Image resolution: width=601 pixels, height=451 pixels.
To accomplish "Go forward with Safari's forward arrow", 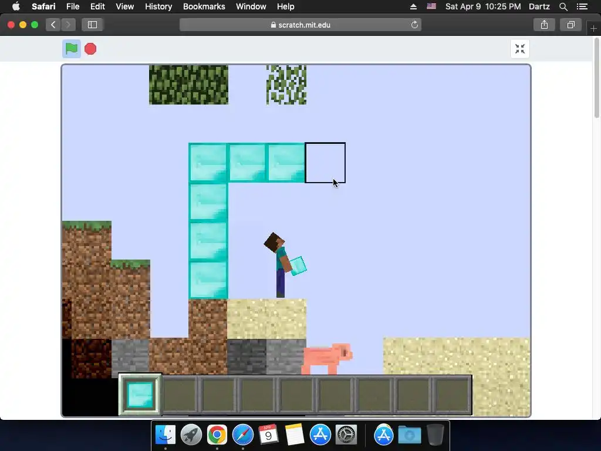I will (68, 25).
